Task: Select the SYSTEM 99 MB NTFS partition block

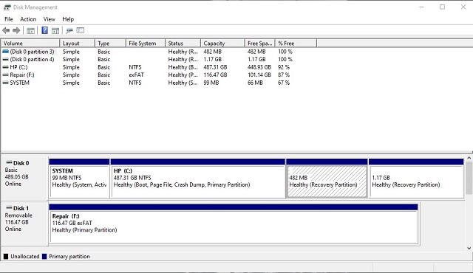Action: (79, 179)
